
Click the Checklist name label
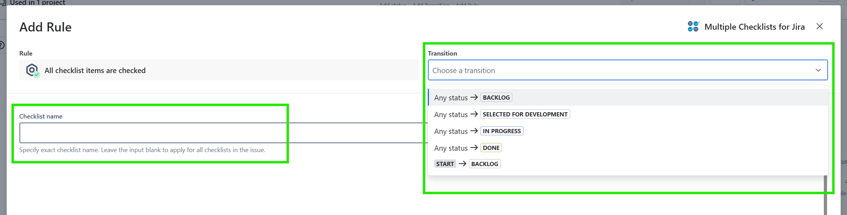click(x=41, y=116)
